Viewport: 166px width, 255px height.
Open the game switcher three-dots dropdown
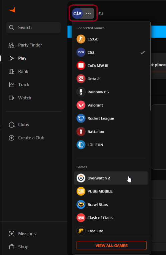click(88, 13)
